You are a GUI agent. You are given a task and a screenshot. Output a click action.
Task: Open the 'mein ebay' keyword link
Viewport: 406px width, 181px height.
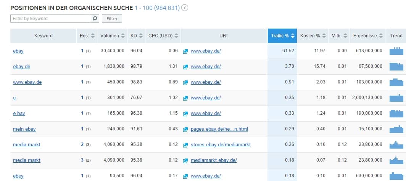24,129
